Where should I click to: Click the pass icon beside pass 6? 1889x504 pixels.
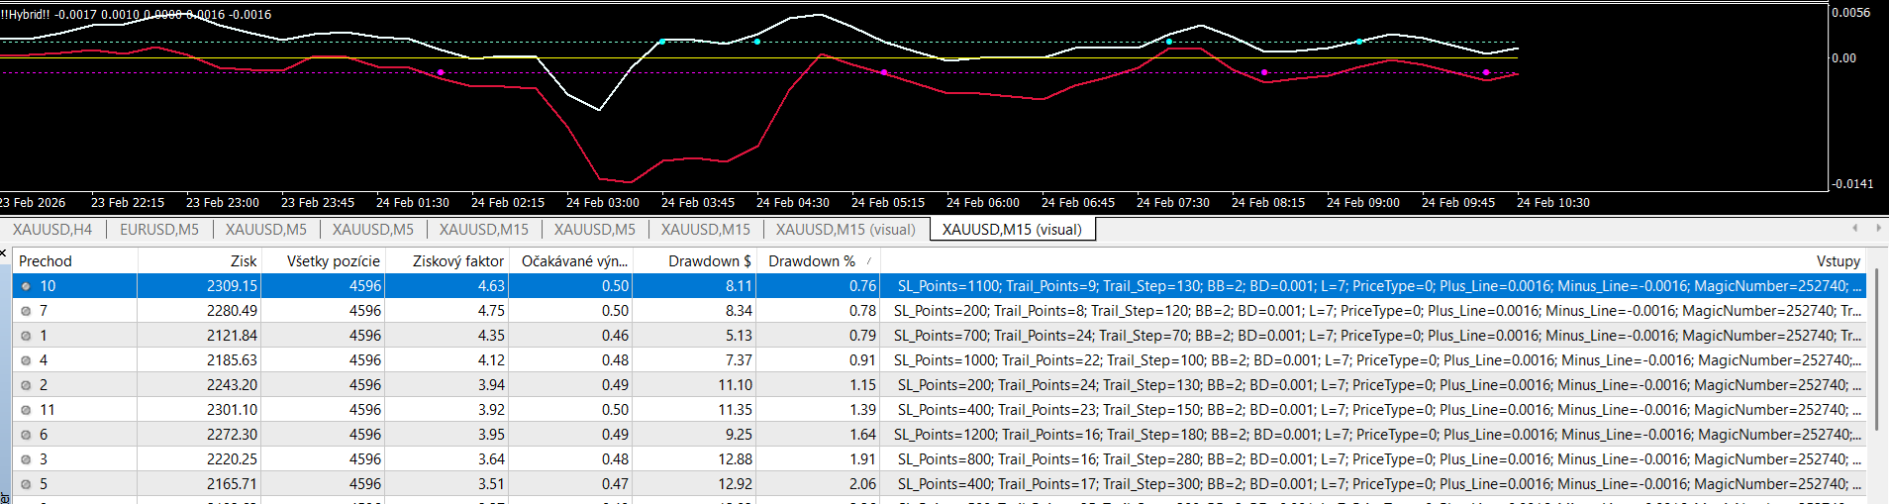(x=26, y=435)
